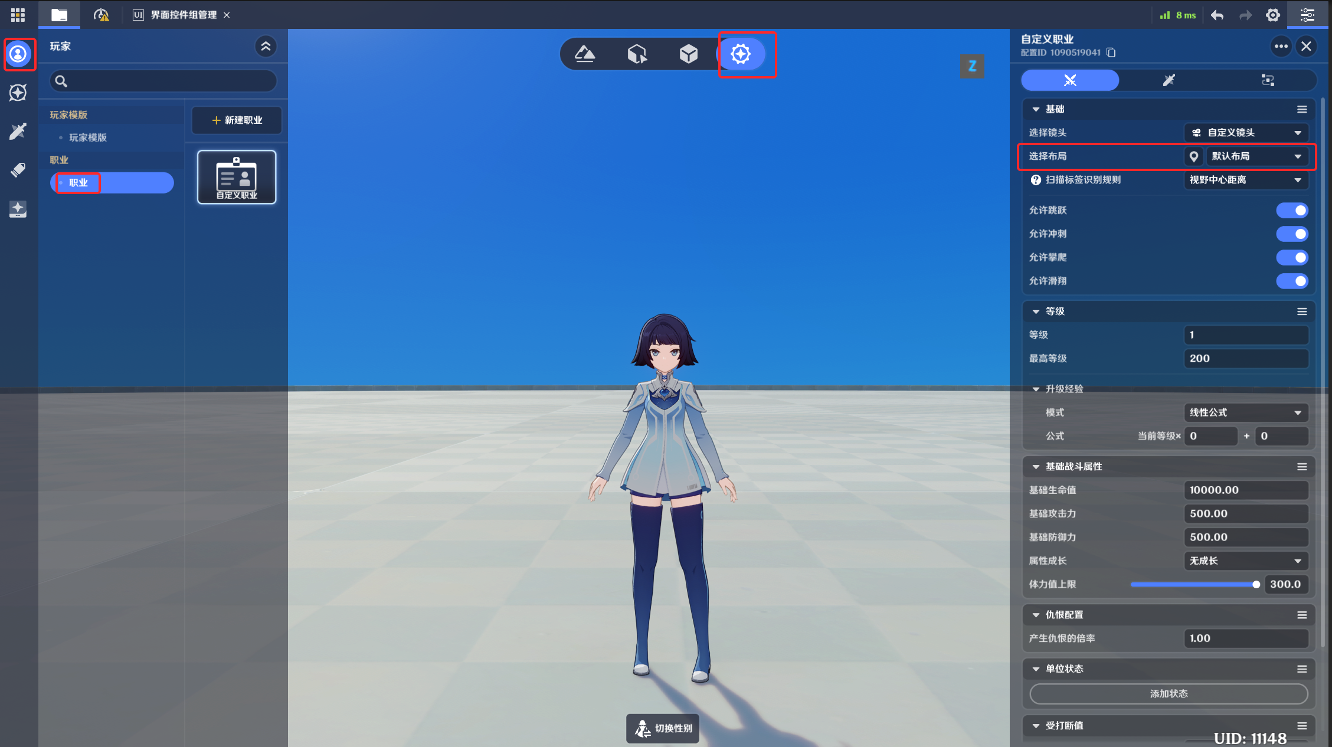The image size is (1332, 747).
Task: Open the grid apps menu icon
Action: click(18, 15)
